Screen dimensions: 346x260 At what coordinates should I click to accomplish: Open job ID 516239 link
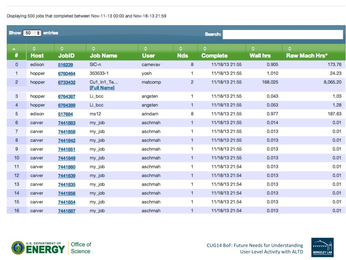pos(65,65)
